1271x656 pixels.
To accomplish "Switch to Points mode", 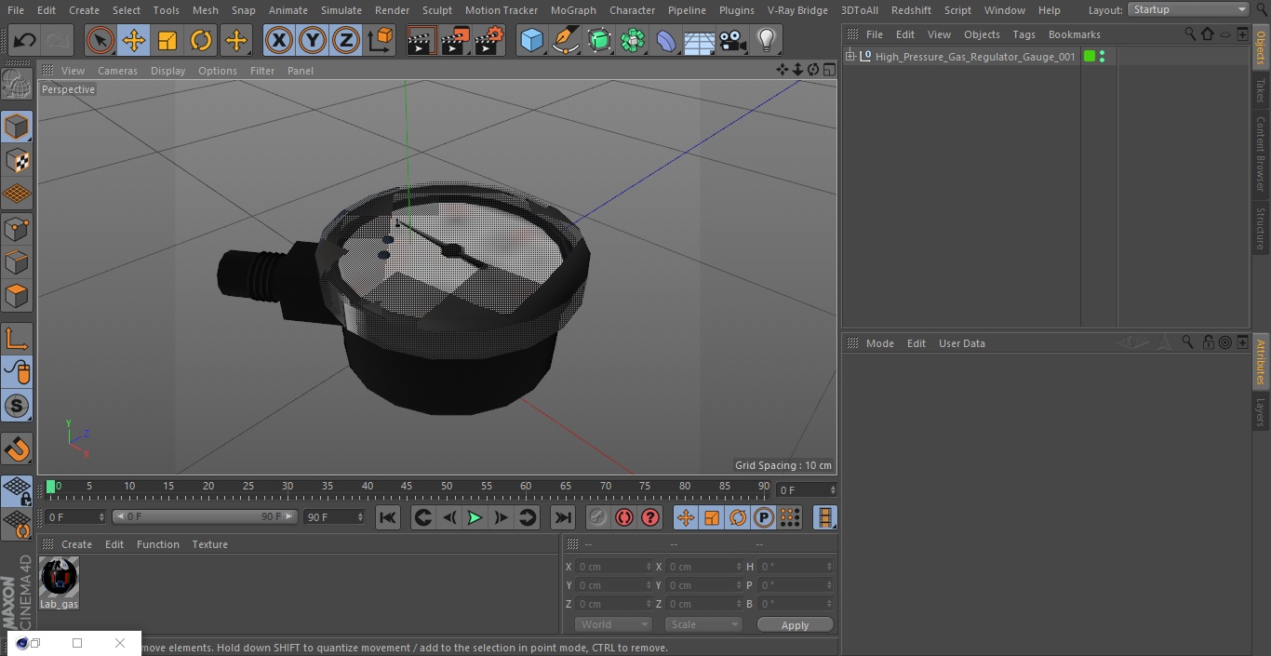I will click(17, 228).
